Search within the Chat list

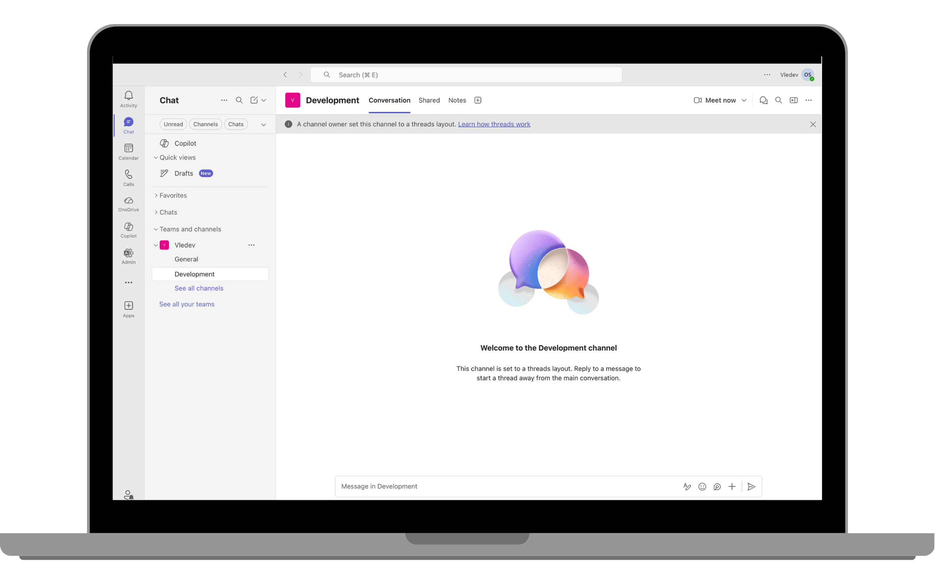[239, 100]
